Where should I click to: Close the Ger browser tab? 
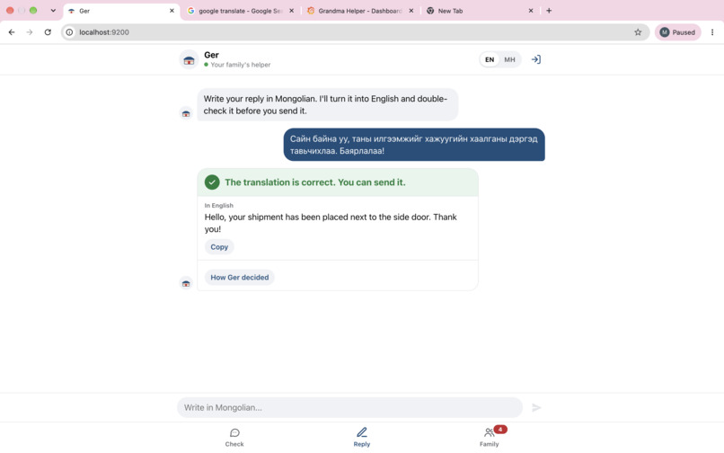(x=172, y=11)
